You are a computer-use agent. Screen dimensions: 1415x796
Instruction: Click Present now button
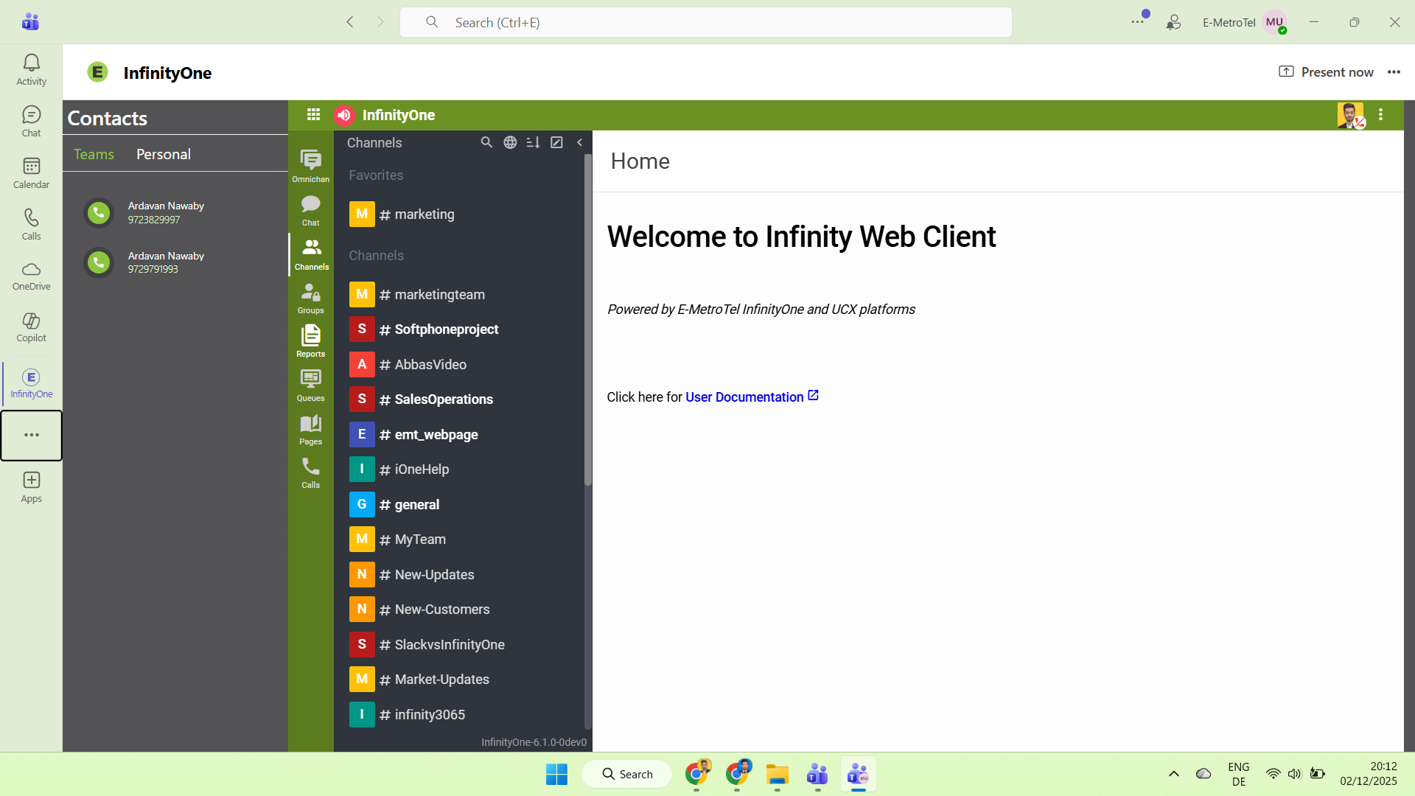1326,72
